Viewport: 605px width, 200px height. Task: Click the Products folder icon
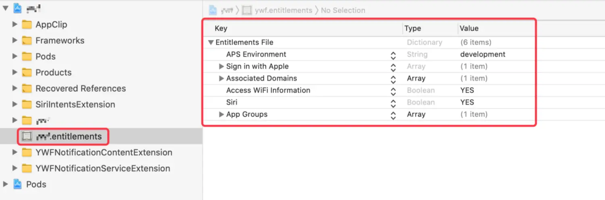[27, 73]
